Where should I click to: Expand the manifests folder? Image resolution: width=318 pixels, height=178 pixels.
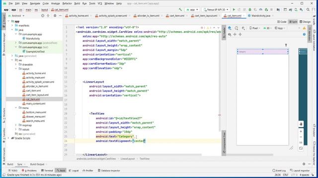coord(12,25)
